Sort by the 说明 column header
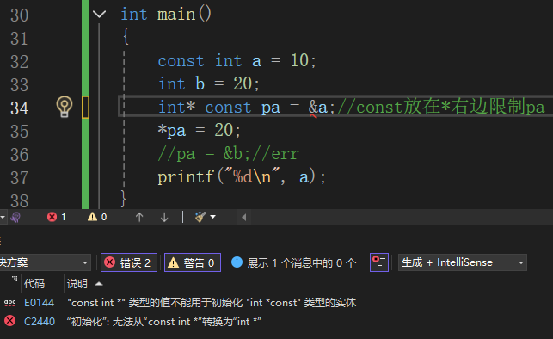 (x=77, y=284)
